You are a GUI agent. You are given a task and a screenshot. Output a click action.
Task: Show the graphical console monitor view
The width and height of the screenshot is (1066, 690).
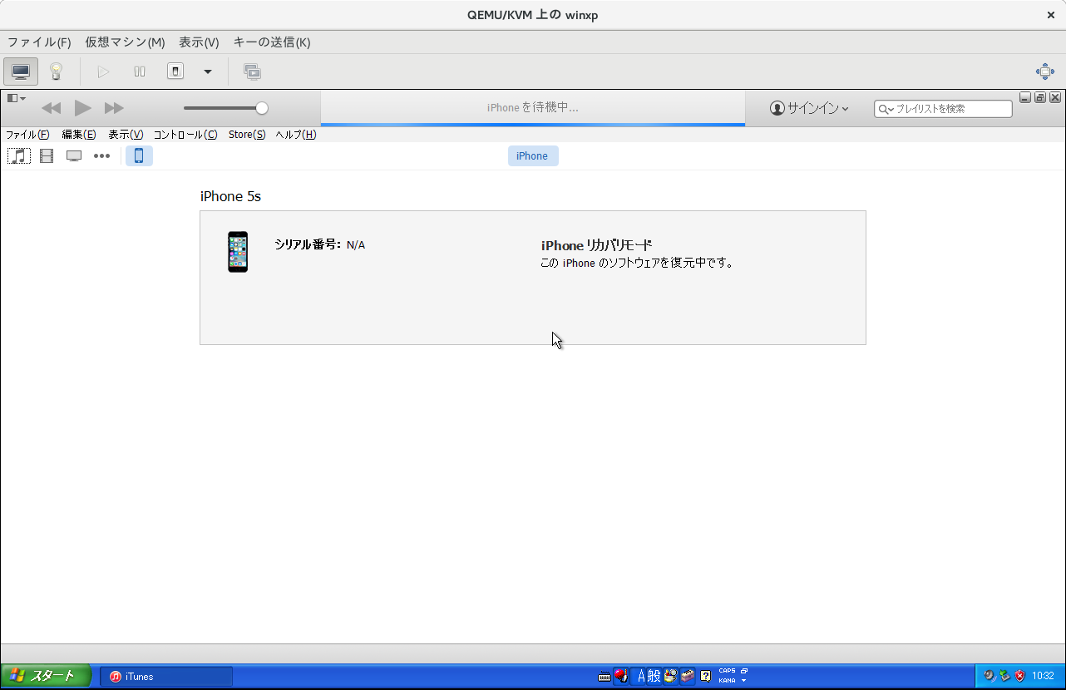tap(21, 71)
